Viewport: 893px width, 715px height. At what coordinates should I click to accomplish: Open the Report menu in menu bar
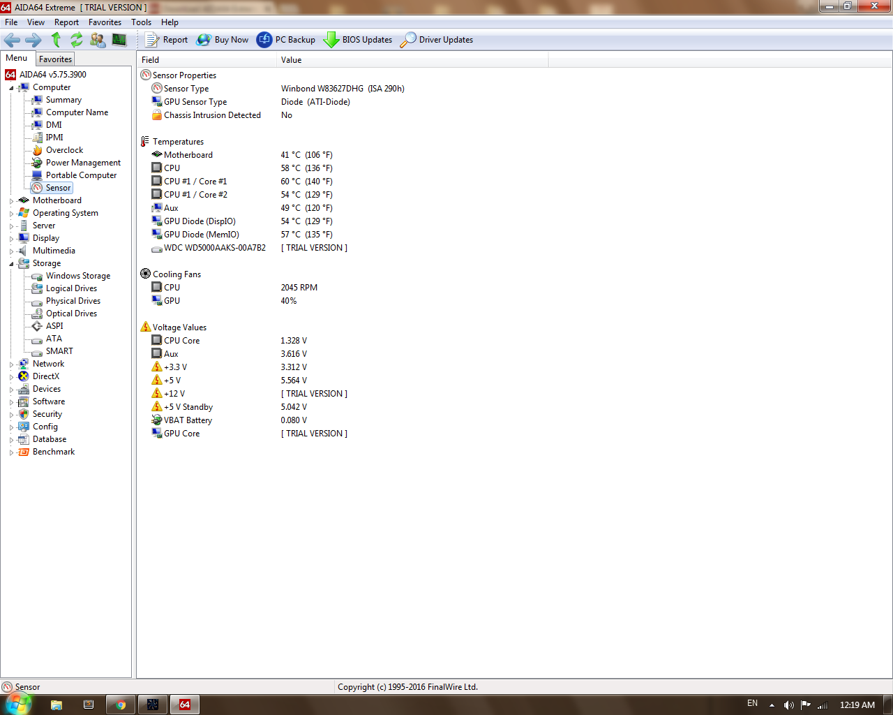click(x=66, y=22)
